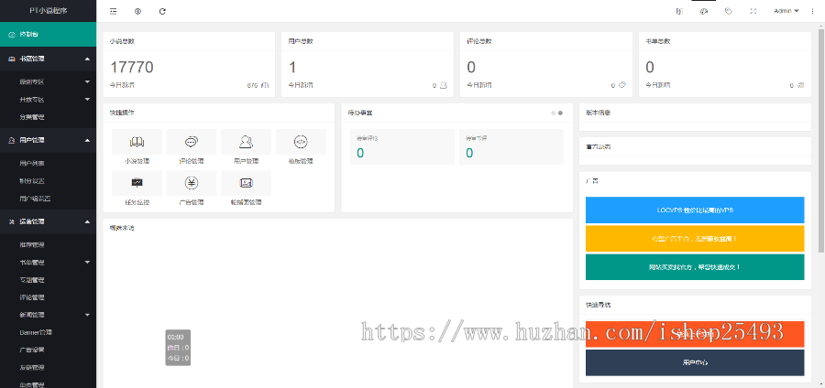Click the 17770 novel total count
The width and height of the screenshot is (825, 388).
131,67
